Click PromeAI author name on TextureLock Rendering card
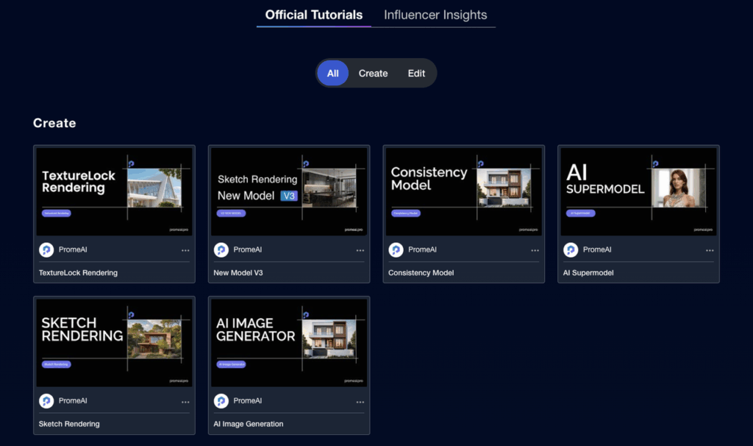Screen dimensions: 753x446 73,249
